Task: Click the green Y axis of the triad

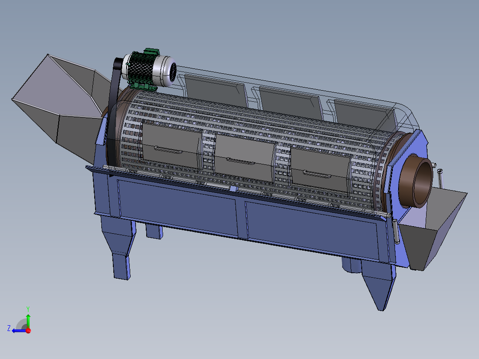Action: 28,321
